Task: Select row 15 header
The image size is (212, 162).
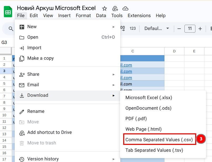Action: coord(6,147)
